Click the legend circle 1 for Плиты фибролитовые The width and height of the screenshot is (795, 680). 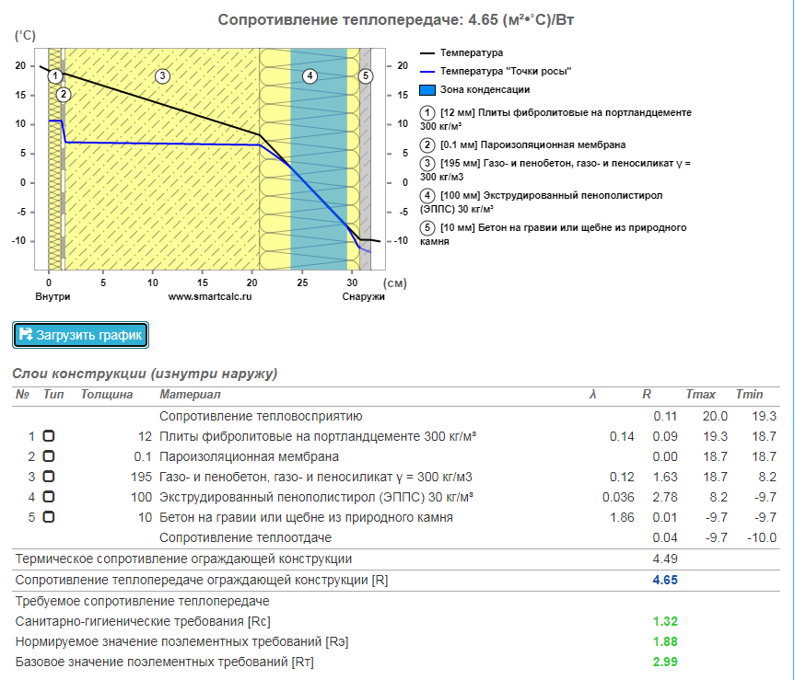(427, 113)
